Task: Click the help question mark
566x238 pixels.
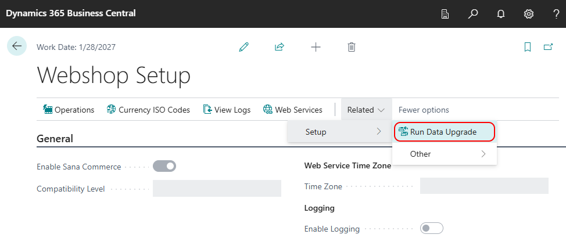Action: coord(556,13)
